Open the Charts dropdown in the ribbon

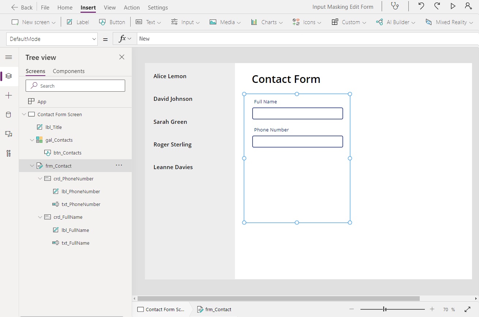pos(267,22)
